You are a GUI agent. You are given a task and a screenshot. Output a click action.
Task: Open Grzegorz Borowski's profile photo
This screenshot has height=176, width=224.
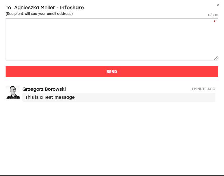pos(13,92)
